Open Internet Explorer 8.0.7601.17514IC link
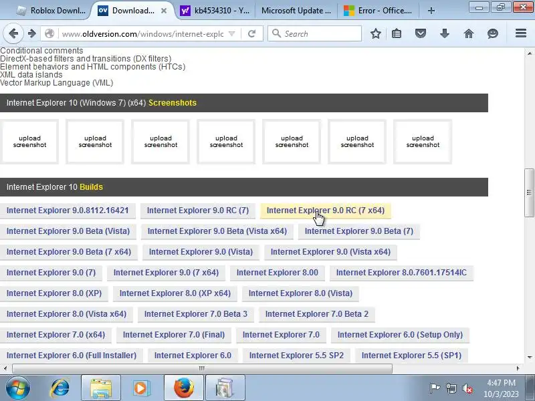Screen dimensions: 535x401 coord(401,273)
